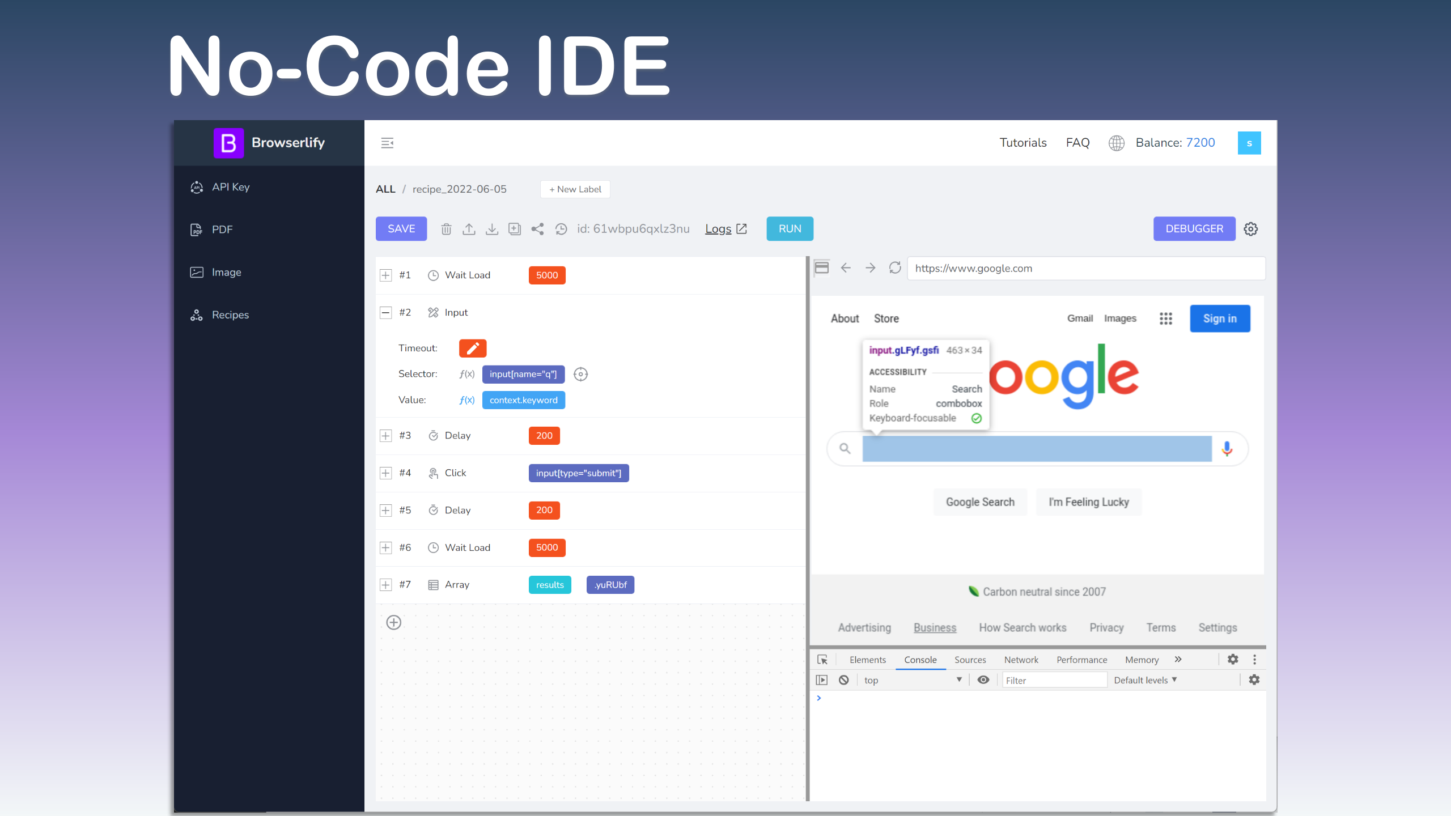The height and width of the screenshot is (816, 1451).
Task: Expand step #6 Wait Load
Action: coord(386,548)
